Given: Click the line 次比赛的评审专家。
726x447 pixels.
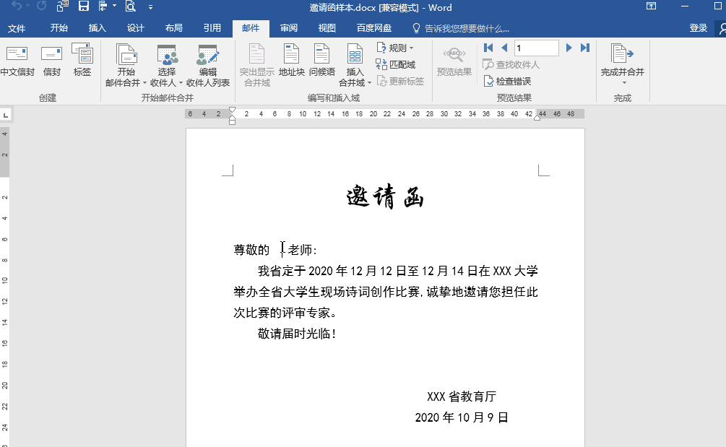Looking at the screenshot, I should [285, 313].
